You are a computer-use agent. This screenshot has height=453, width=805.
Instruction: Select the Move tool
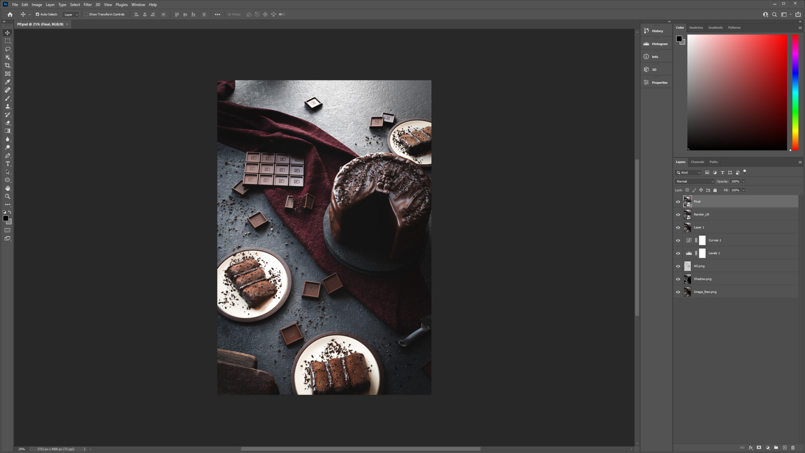click(8, 33)
